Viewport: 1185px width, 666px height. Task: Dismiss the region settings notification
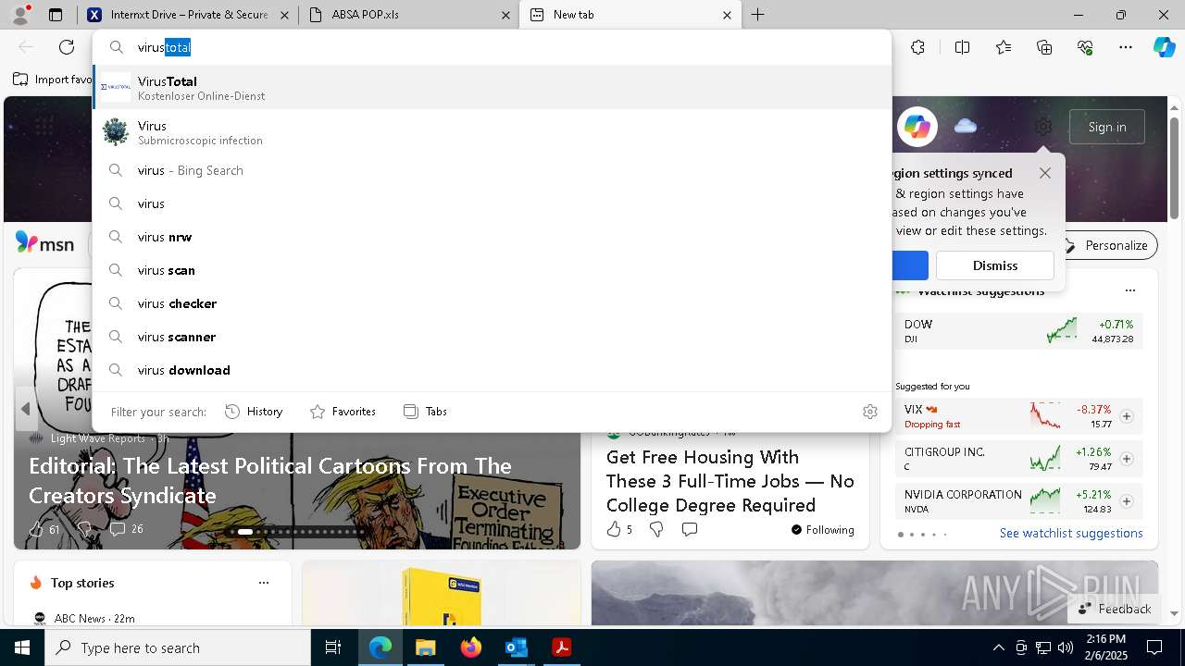[x=995, y=265]
